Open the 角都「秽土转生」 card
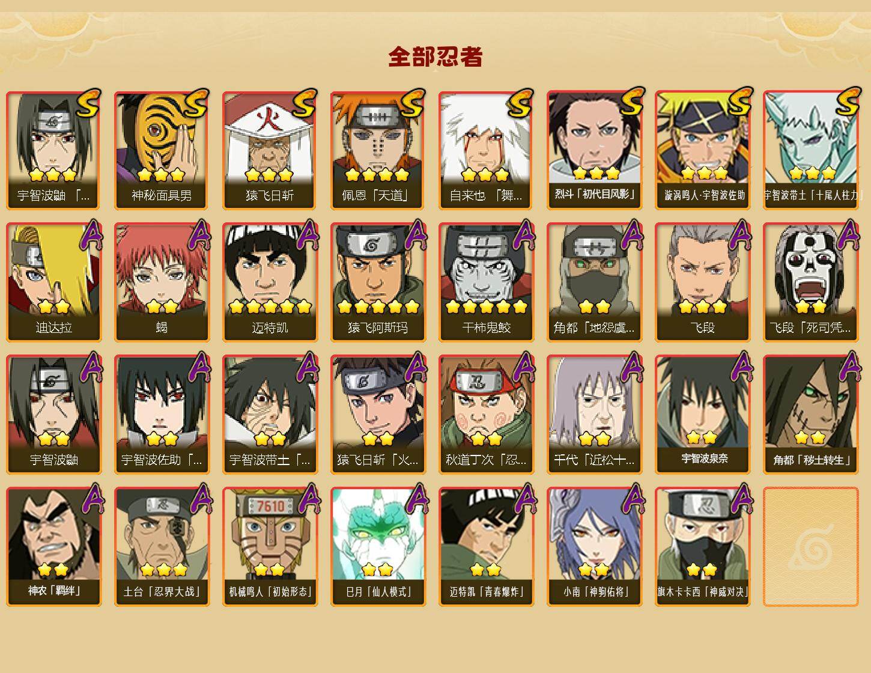The width and height of the screenshot is (871, 673). (x=810, y=415)
